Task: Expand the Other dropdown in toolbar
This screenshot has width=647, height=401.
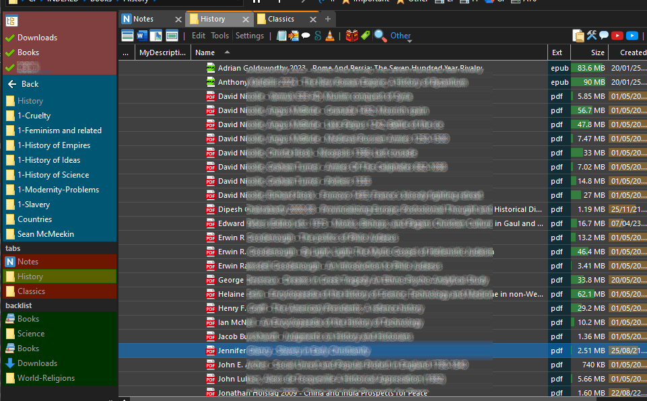Action: click(x=401, y=36)
